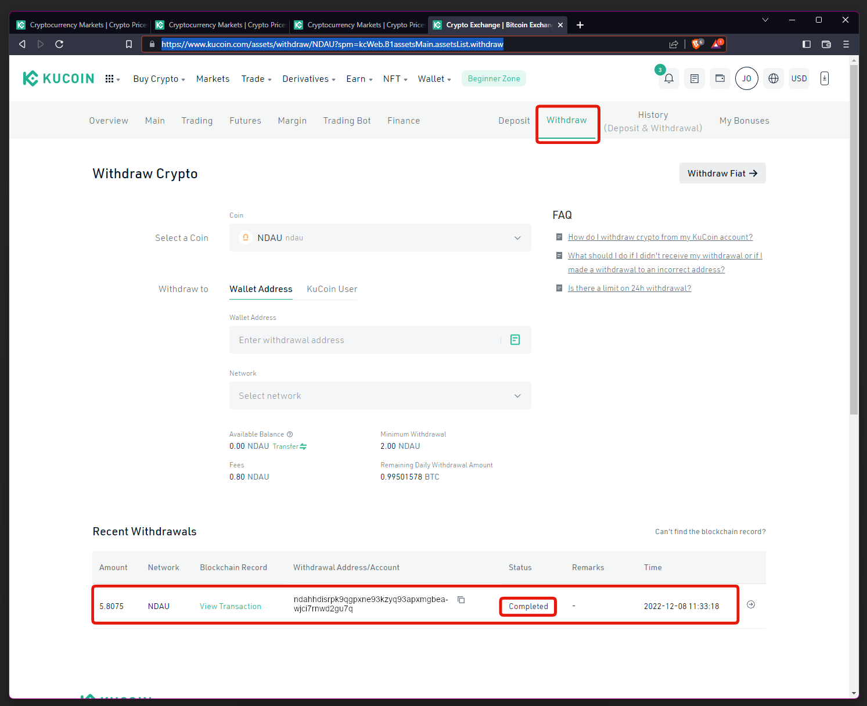Expand the Buy Crypto menu
The image size is (867, 706).
click(x=159, y=79)
